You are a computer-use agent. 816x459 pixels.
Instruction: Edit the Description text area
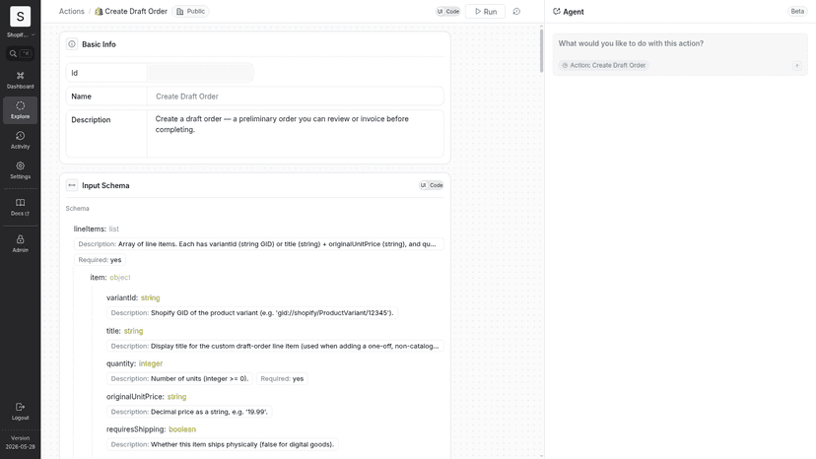(x=295, y=133)
